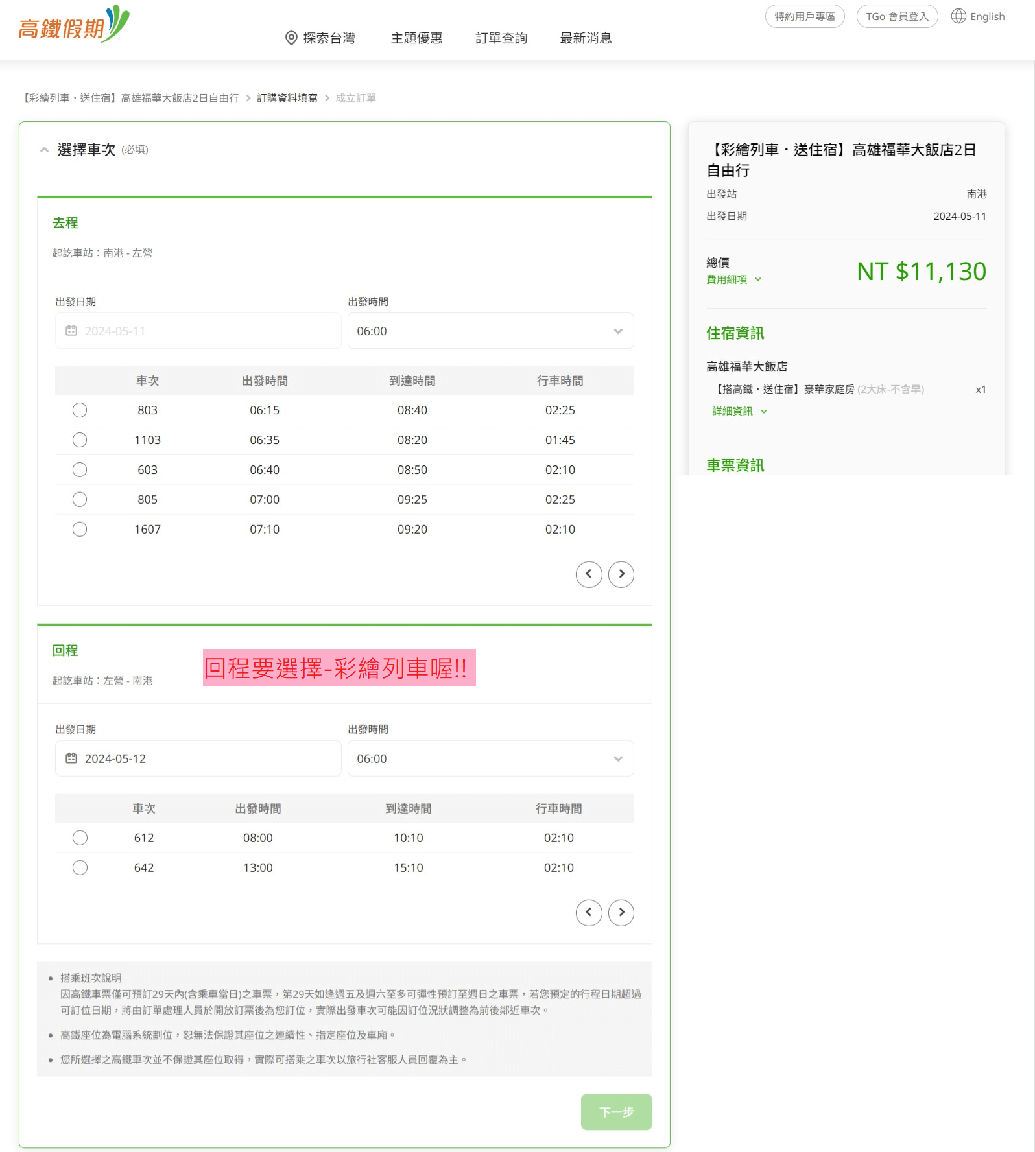Click TGo 會員登入 button
The image size is (1035, 1152).
(x=897, y=16)
